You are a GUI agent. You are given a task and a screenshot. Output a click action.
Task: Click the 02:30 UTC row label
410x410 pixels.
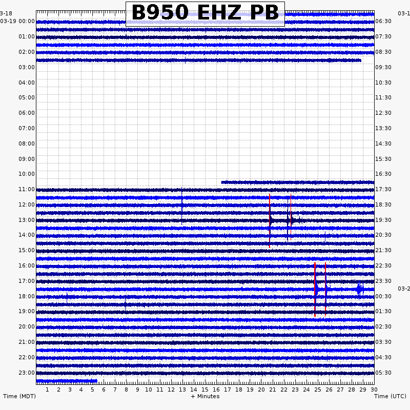(x=383, y=326)
